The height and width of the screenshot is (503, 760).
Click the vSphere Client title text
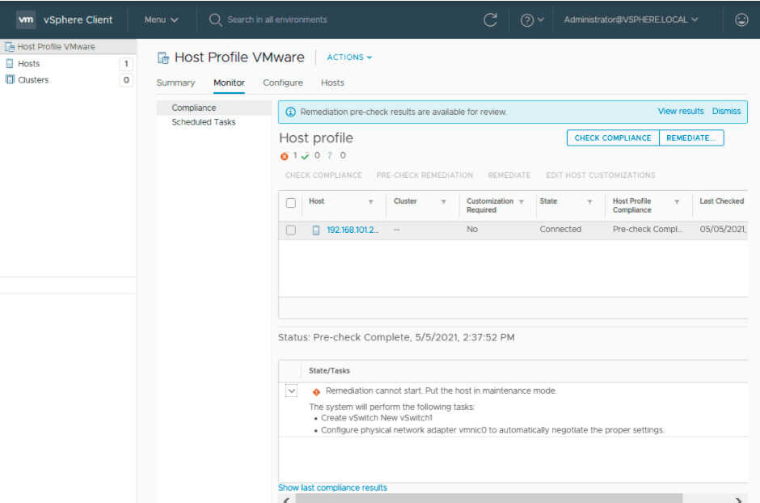tap(78, 20)
